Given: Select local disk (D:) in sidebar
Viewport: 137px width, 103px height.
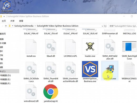Looking at the screenshot, I should (5, 75).
